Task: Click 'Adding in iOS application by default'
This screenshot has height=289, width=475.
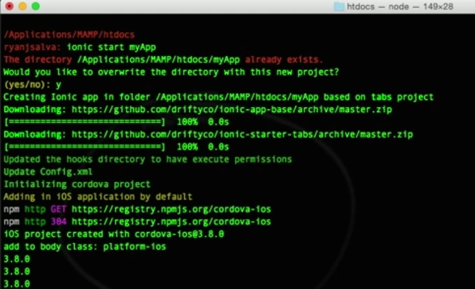Action: [98, 197]
